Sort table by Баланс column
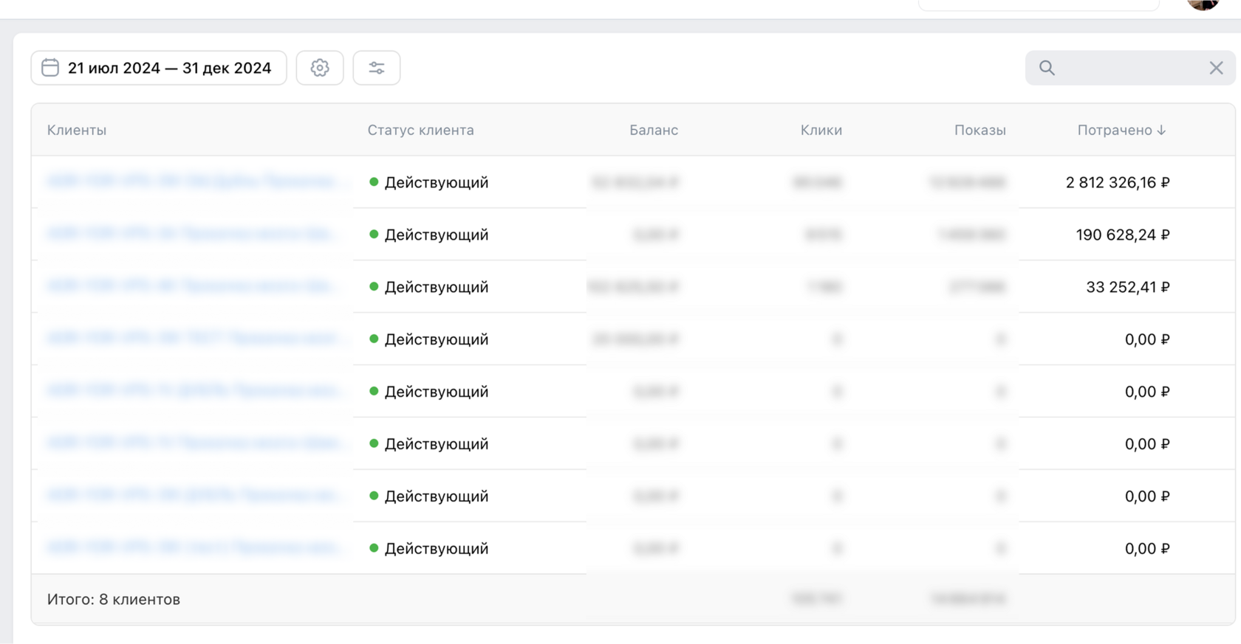1241x644 pixels. (x=653, y=130)
